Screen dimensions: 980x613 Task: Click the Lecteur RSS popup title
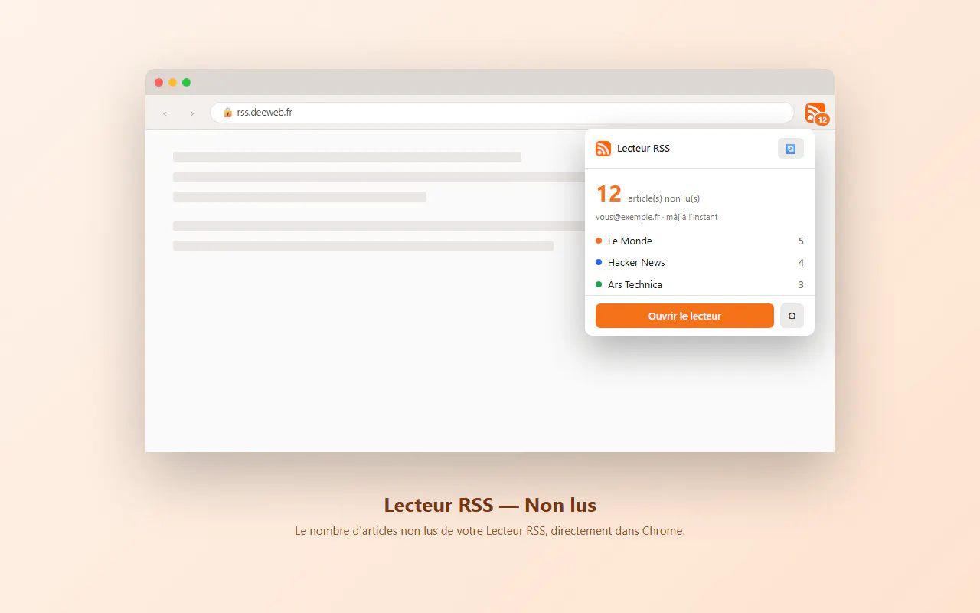click(x=643, y=149)
